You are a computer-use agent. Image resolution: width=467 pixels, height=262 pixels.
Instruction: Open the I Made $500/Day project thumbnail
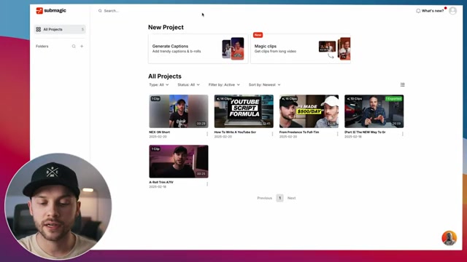tap(309, 111)
